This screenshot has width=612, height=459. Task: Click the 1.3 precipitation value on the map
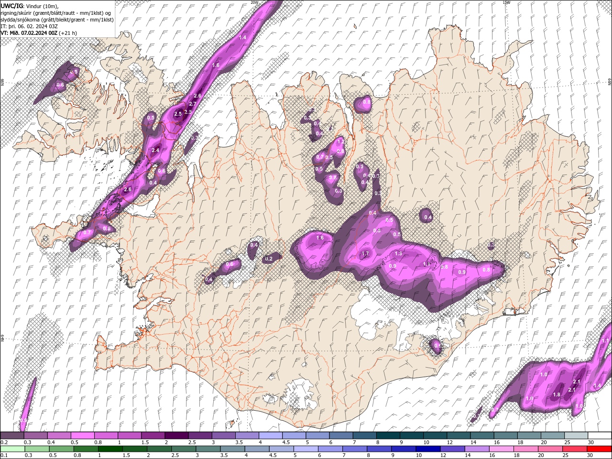point(398,253)
